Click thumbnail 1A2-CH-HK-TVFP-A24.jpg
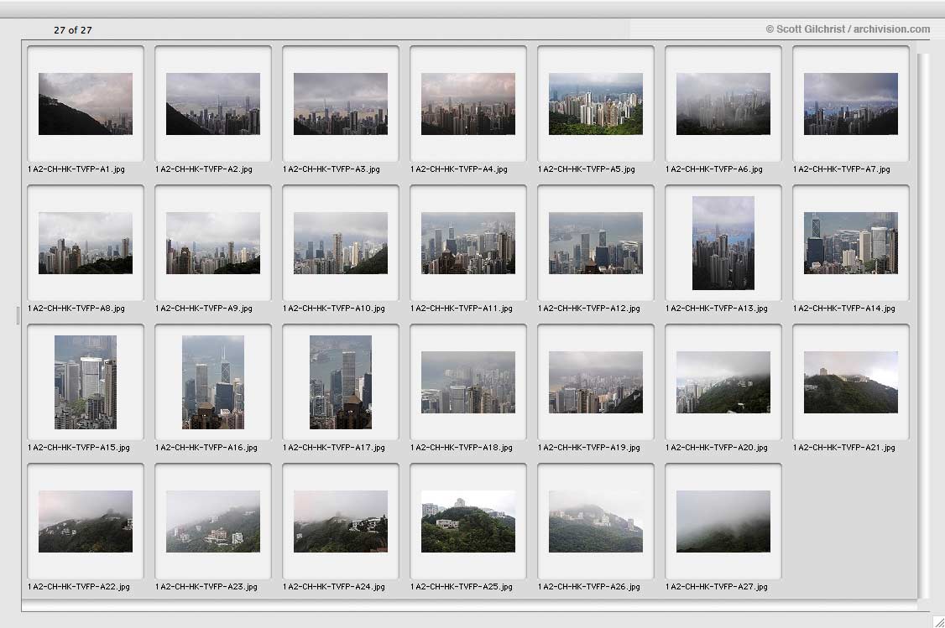 [x=341, y=522]
